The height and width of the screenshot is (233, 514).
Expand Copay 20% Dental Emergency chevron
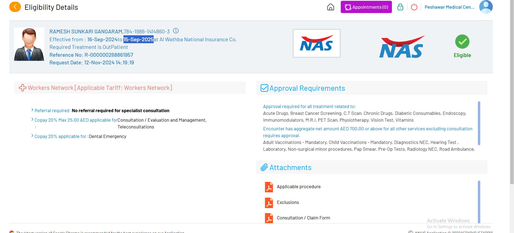point(32,136)
